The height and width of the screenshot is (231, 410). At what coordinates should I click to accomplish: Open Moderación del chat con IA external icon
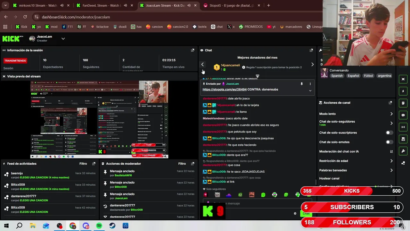[391, 151]
